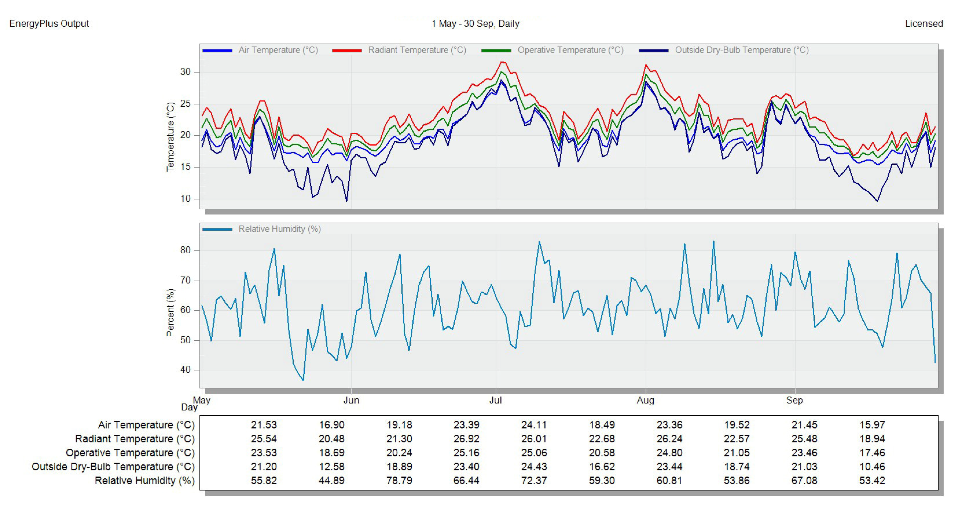956x509 pixels.
Task: Click the red Radiant Temperature legend swatch
Action: pyautogui.click(x=347, y=50)
